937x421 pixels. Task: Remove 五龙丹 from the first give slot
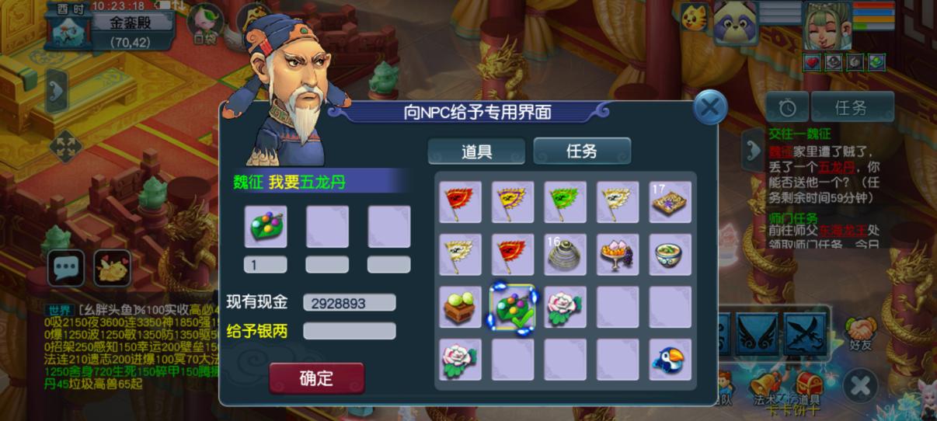(265, 226)
